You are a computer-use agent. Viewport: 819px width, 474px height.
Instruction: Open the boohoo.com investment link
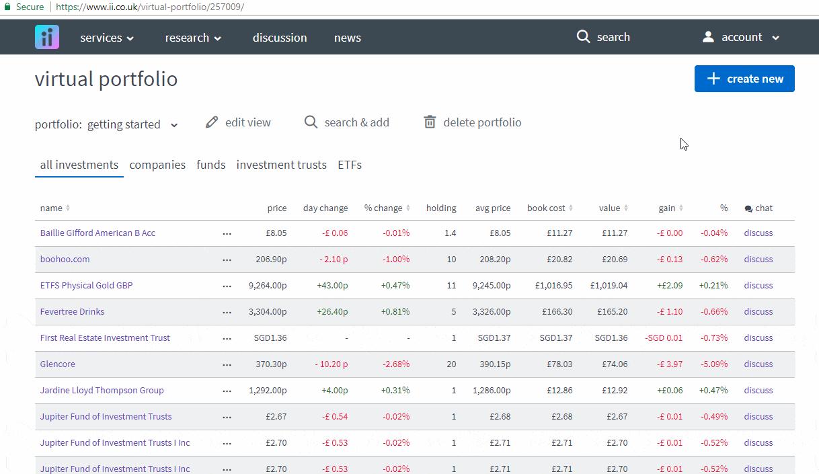click(65, 260)
